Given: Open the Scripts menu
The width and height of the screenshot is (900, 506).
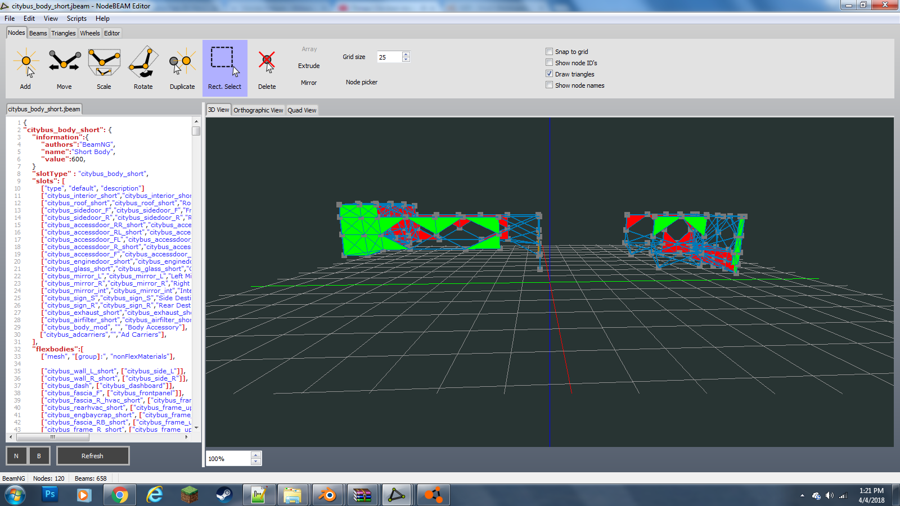Looking at the screenshot, I should point(76,19).
